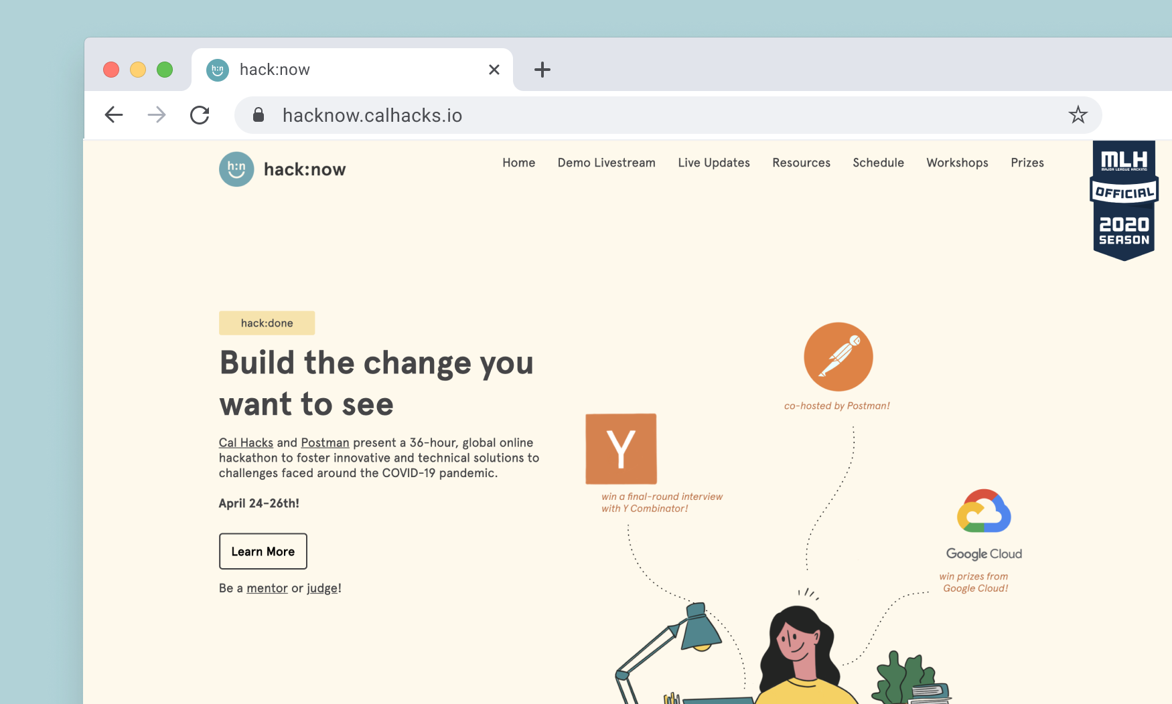Bookmark the page with the star icon
Screen dimensions: 1172x704
(x=1078, y=115)
